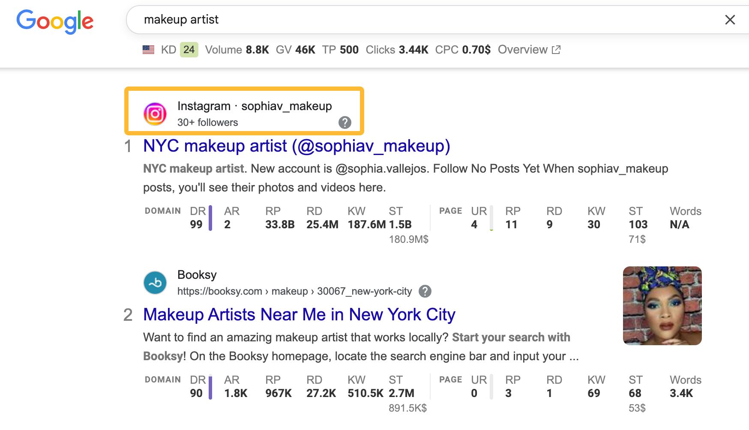Open the NYC makeup artist Instagram result
Image resolution: width=749 pixels, height=430 pixels.
[x=297, y=146]
